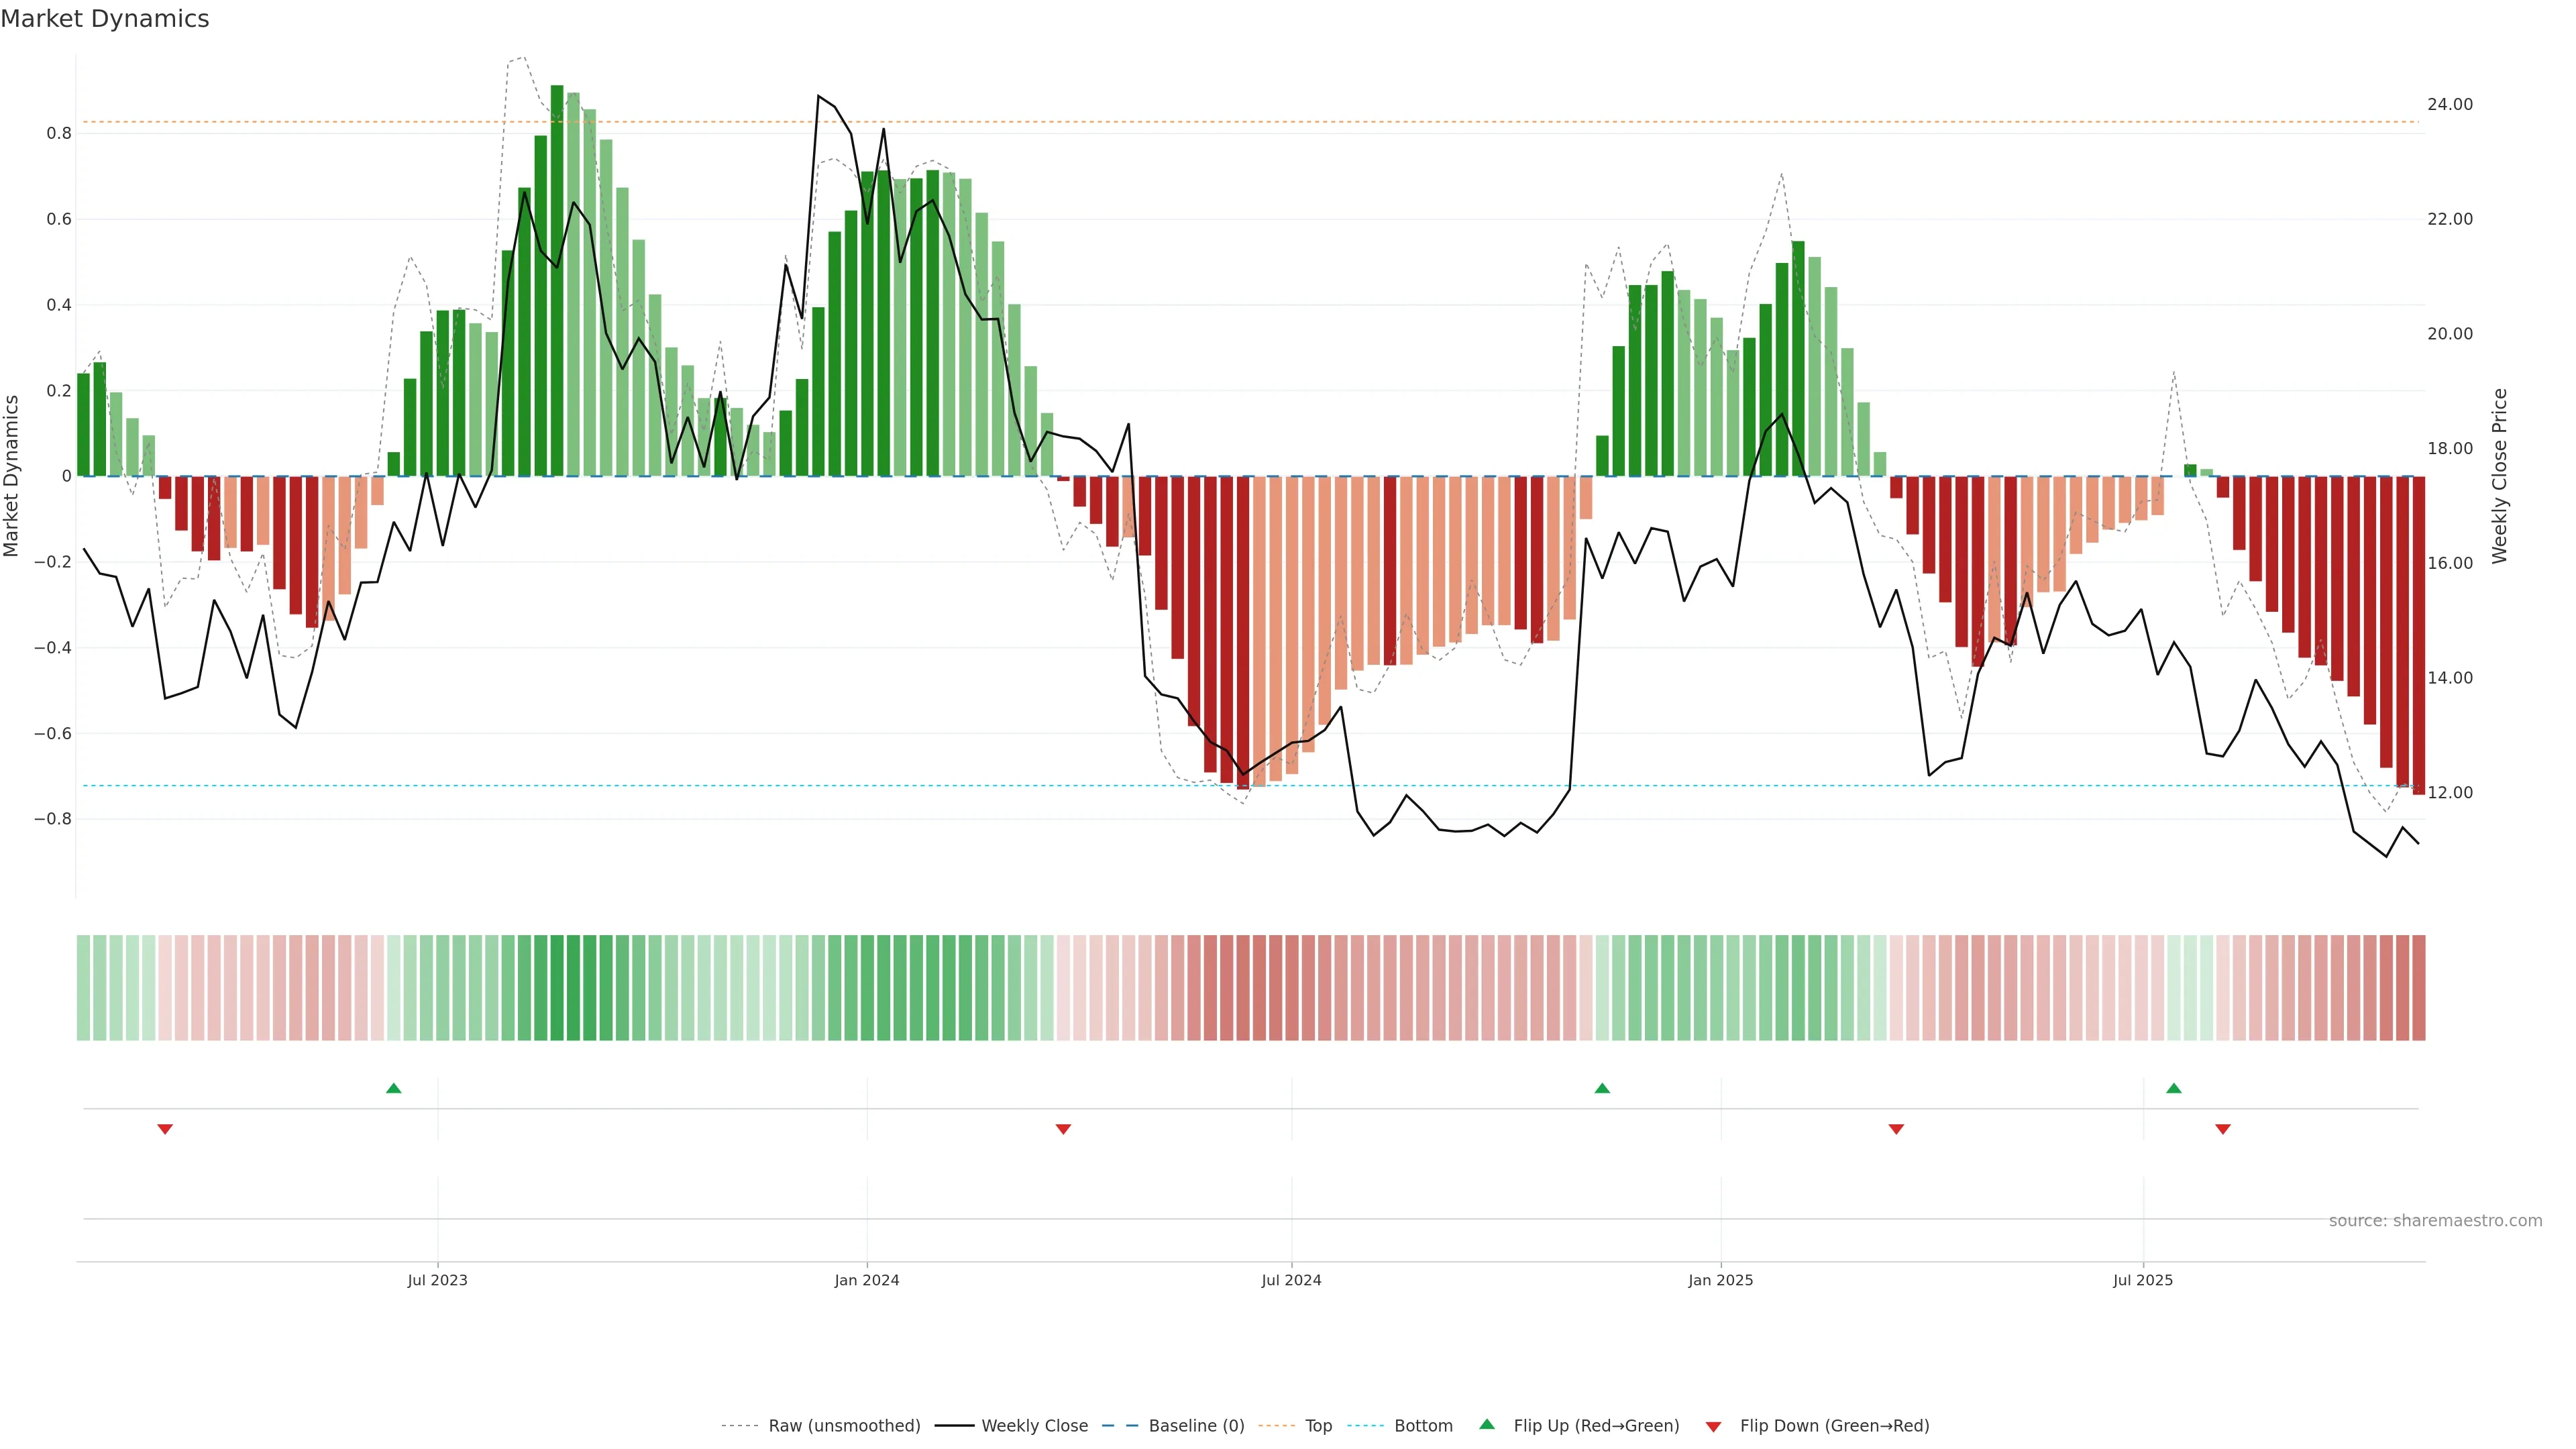The image size is (2576, 1449).
Task: Click the red flip-down triangle between Jan and Jul 2024
Action: pos(1063,1129)
